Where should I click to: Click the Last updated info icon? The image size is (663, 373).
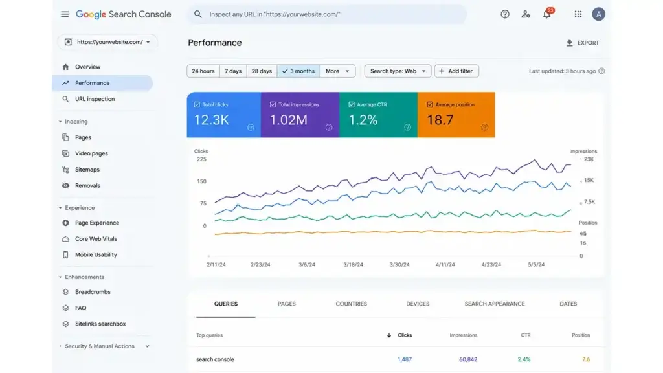point(601,71)
